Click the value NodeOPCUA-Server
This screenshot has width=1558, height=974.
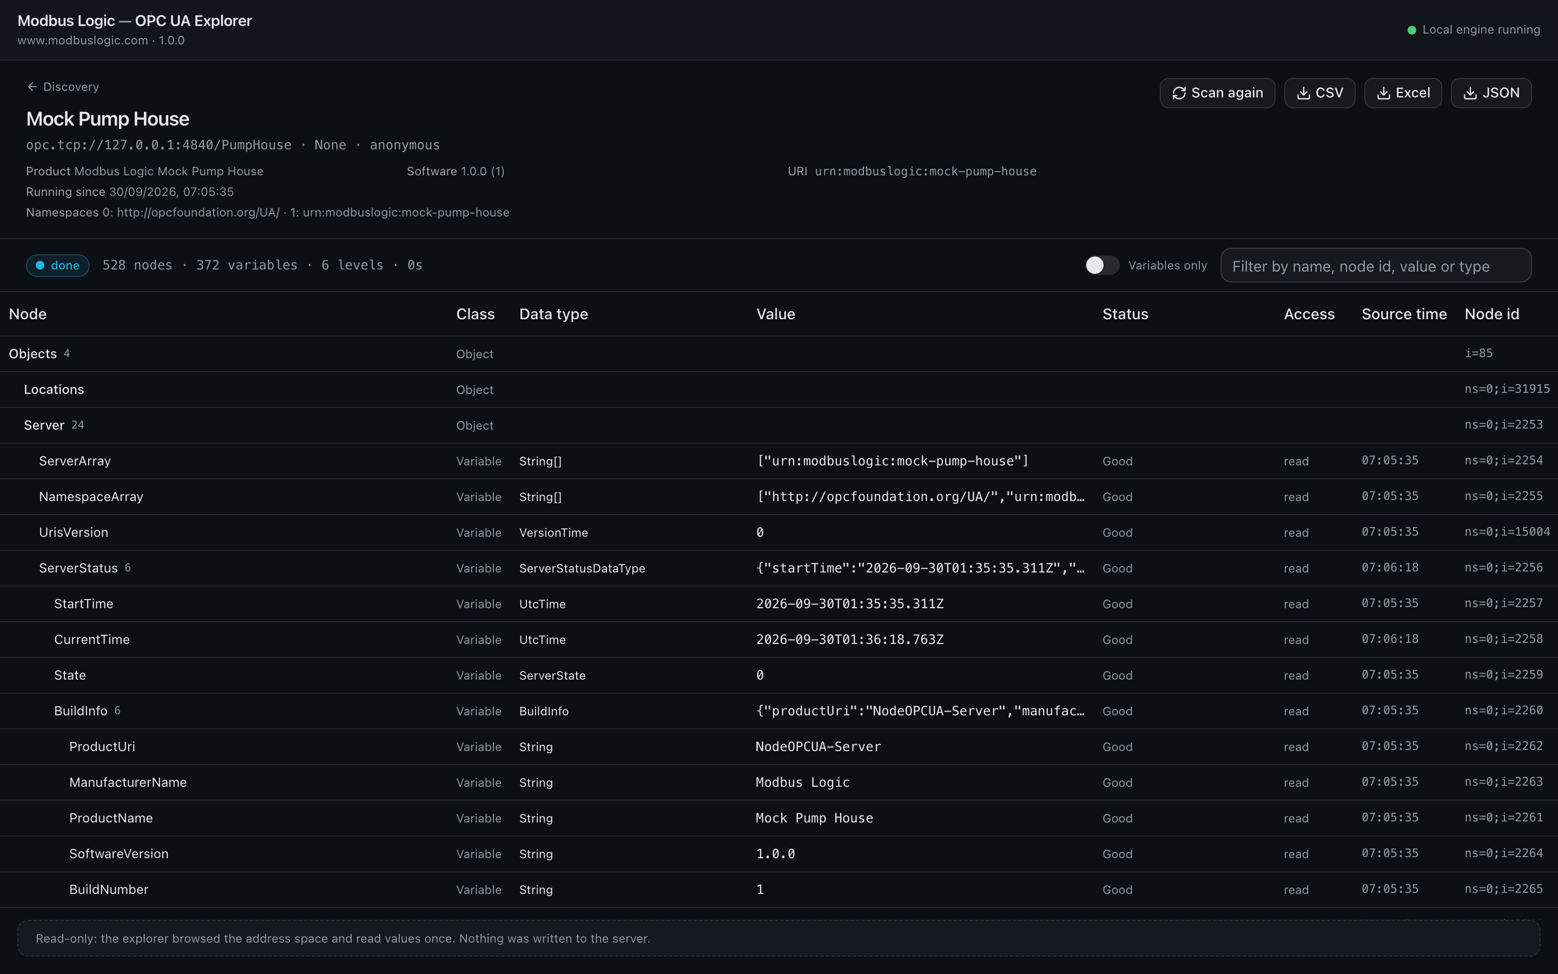coord(818,747)
